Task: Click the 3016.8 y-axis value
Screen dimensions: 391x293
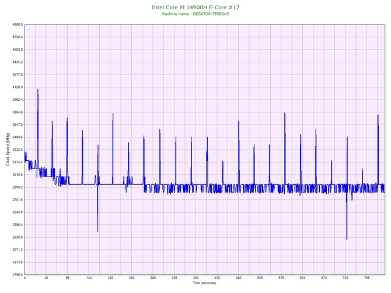Action: pos(18,175)
